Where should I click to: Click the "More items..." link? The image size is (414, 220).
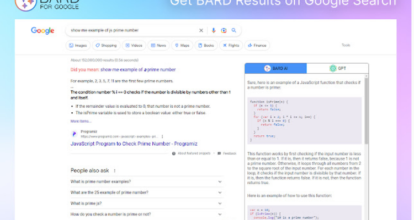(x=82, y=121)
